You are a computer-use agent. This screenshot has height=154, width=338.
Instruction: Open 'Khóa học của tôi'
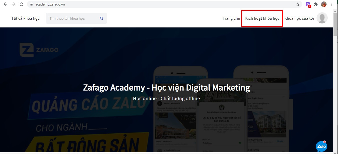(299, 18)
